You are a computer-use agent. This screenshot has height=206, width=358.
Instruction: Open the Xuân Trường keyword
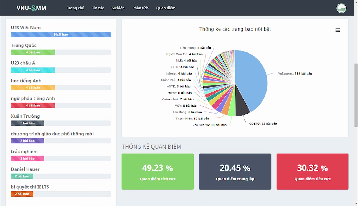[x=25, y=116]
